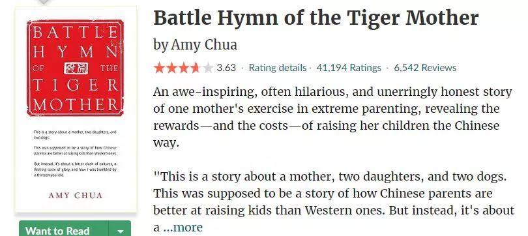Click the fifth grey rating star
Viewport: 528px width, 236px height.
coord(208,68)
